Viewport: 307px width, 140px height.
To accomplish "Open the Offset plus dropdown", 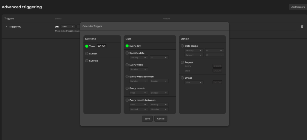I will 194,82.
